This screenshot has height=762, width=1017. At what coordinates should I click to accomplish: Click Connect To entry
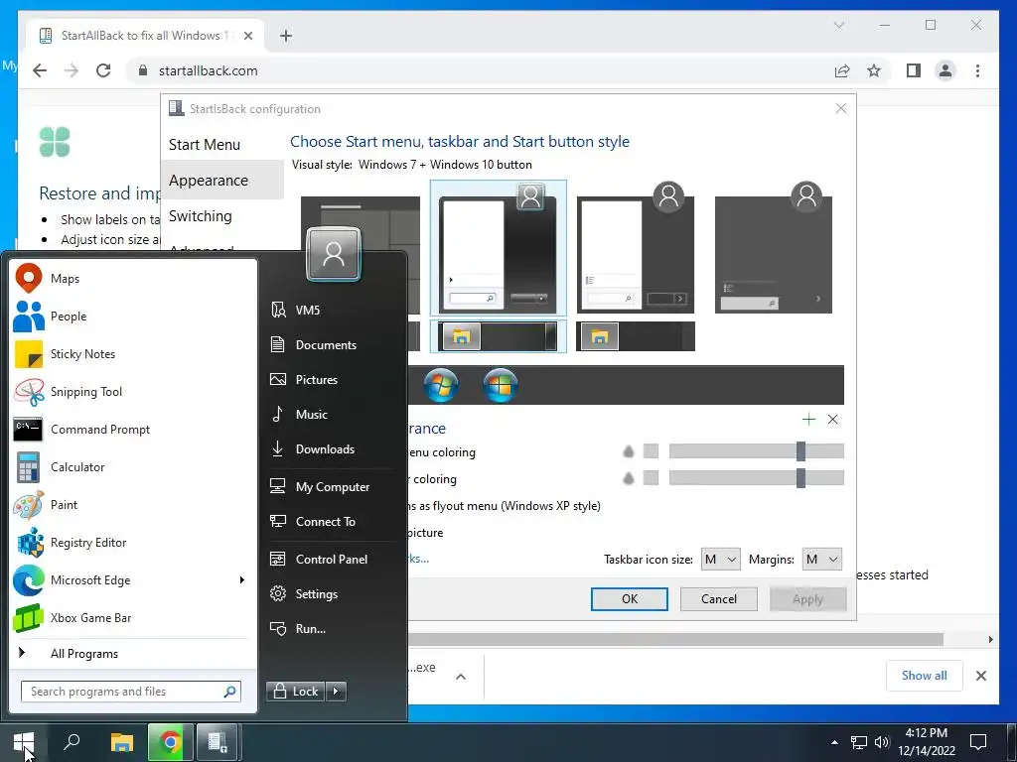tap(332, 522)
